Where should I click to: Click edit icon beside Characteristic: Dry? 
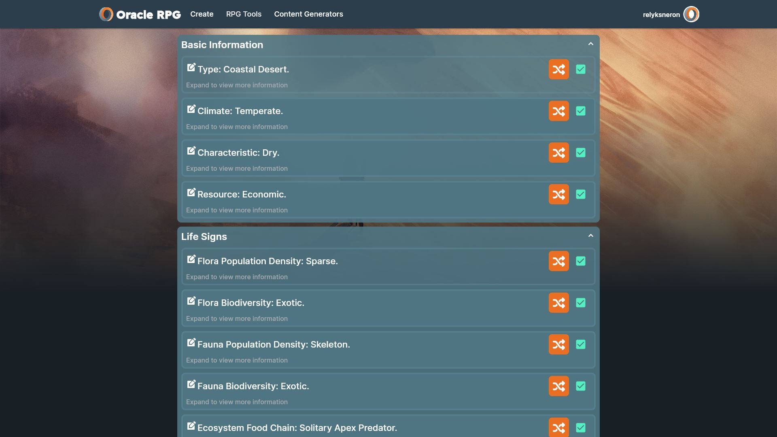point(191,151)
